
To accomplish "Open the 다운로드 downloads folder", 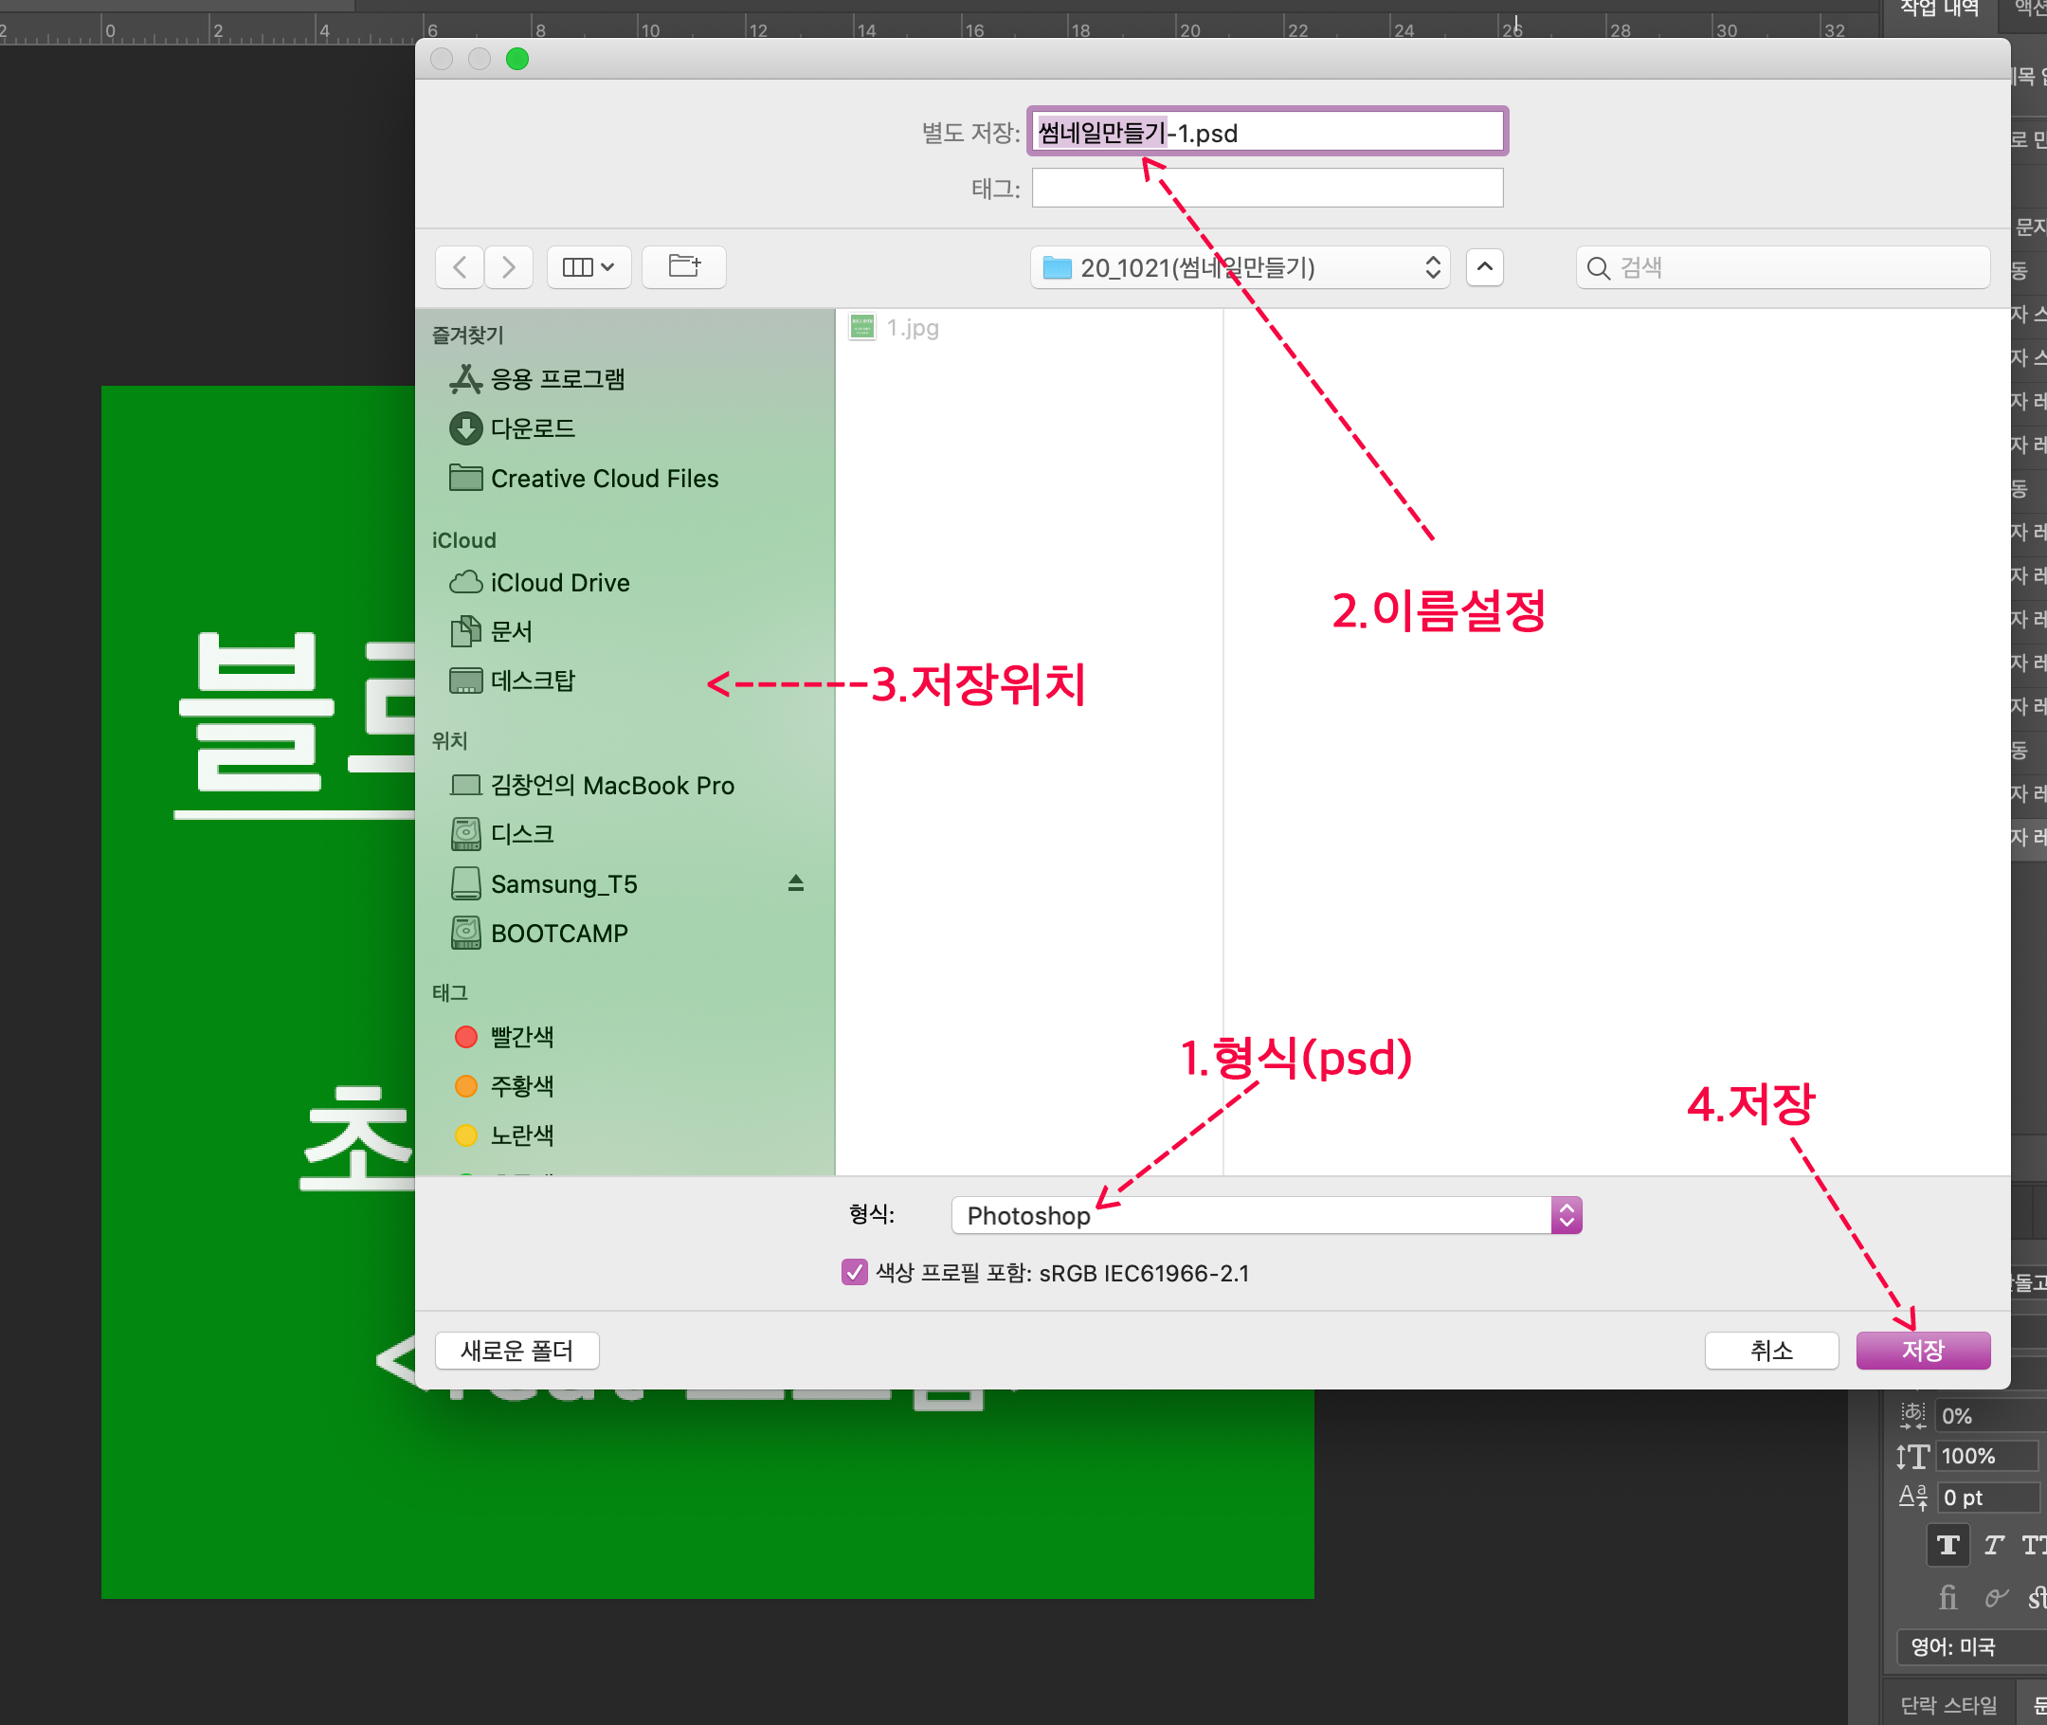I will 532,428.
